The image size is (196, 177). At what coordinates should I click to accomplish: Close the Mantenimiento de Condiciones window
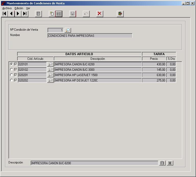click(192, 3)
